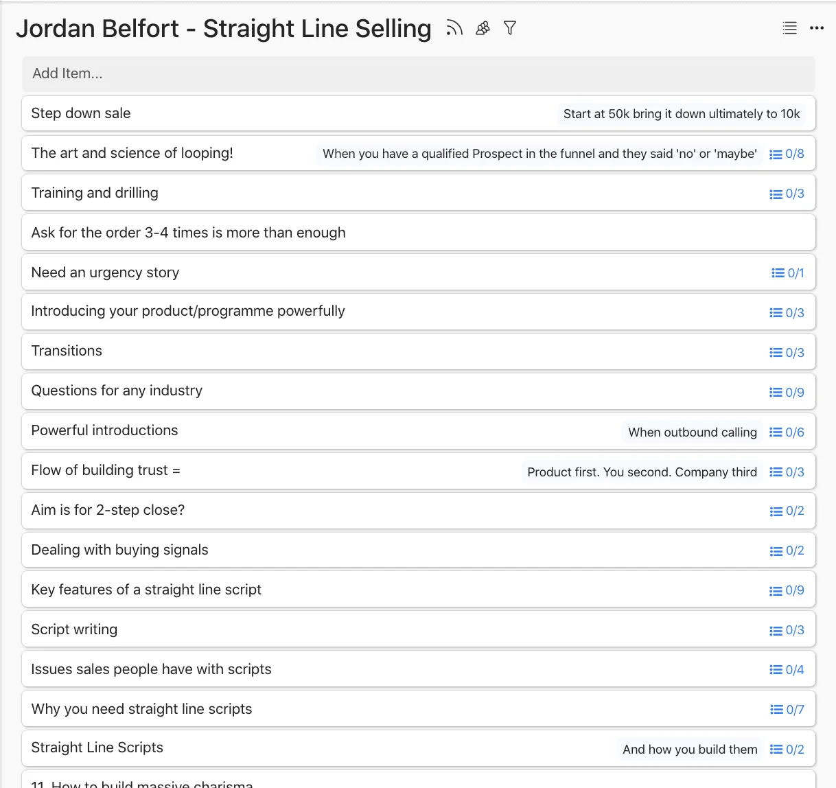The height and width of the screenshot is (788, 836).
Task: Open 0/3 checklist on Transitions row
Action: (x=787, y=353)
